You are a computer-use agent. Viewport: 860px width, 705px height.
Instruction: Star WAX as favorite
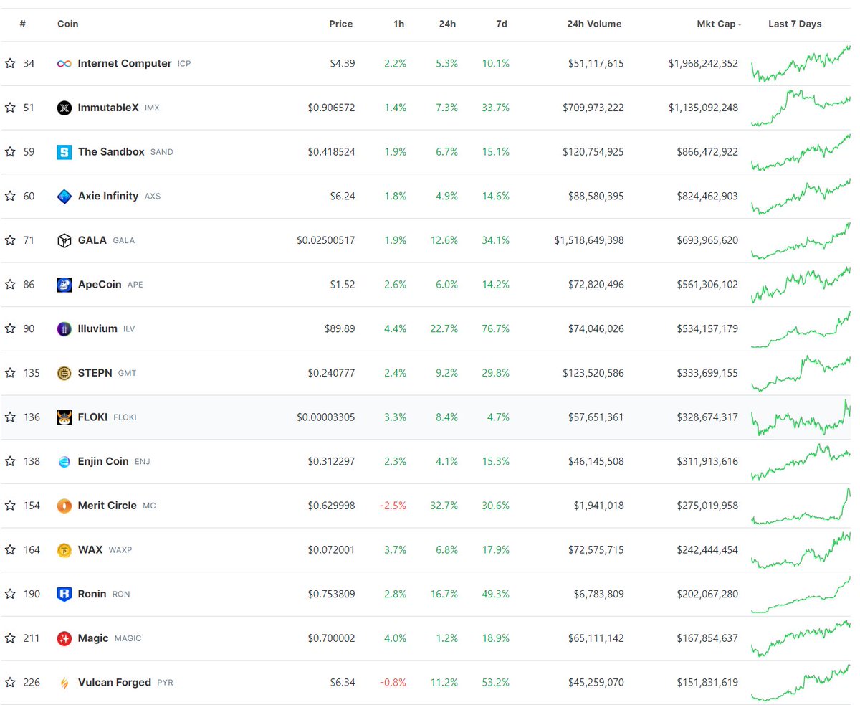coord(10,550)
